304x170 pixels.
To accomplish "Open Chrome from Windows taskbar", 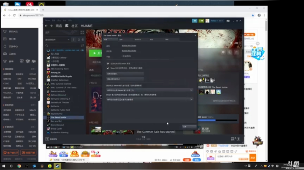I will 19,166.
